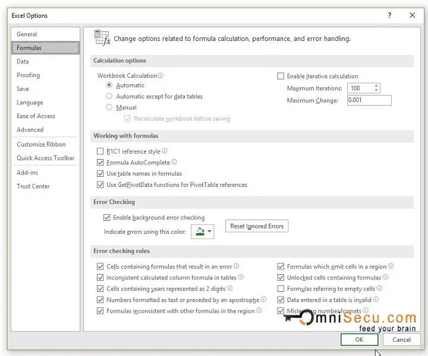
Task: Select the Formulas category
Action: 45,47
